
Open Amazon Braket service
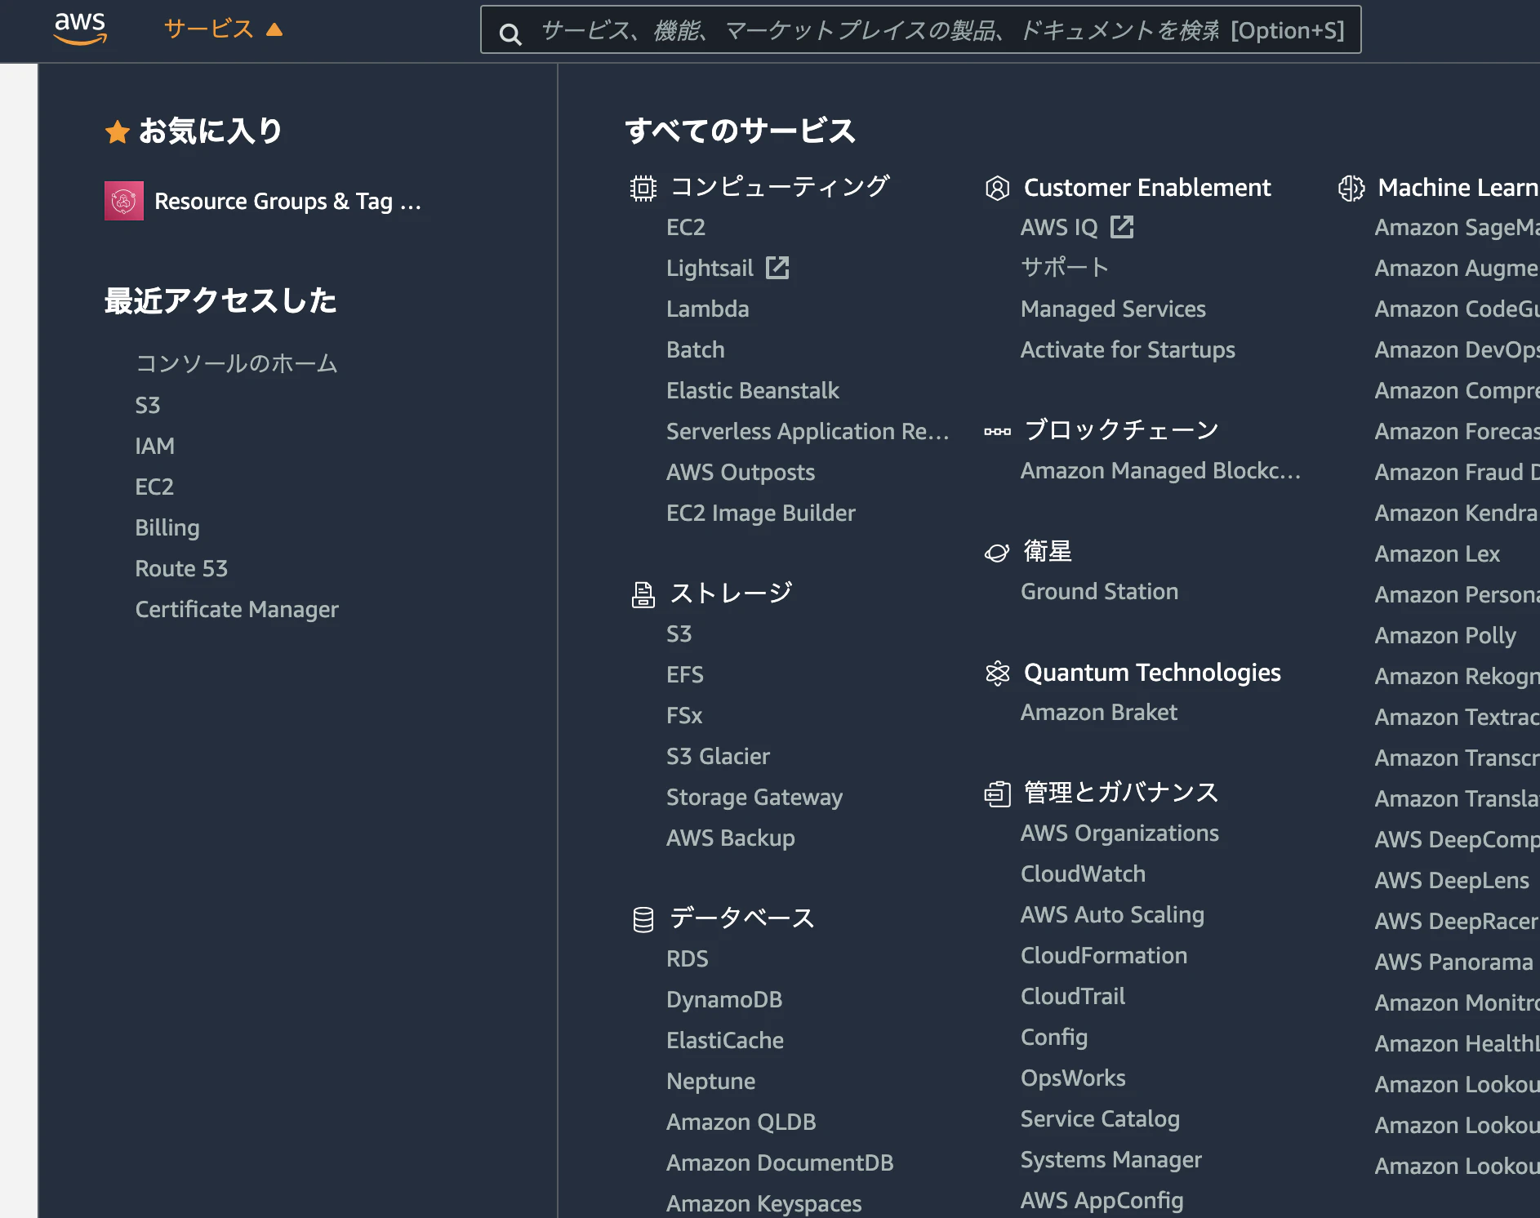point(1099,712)
